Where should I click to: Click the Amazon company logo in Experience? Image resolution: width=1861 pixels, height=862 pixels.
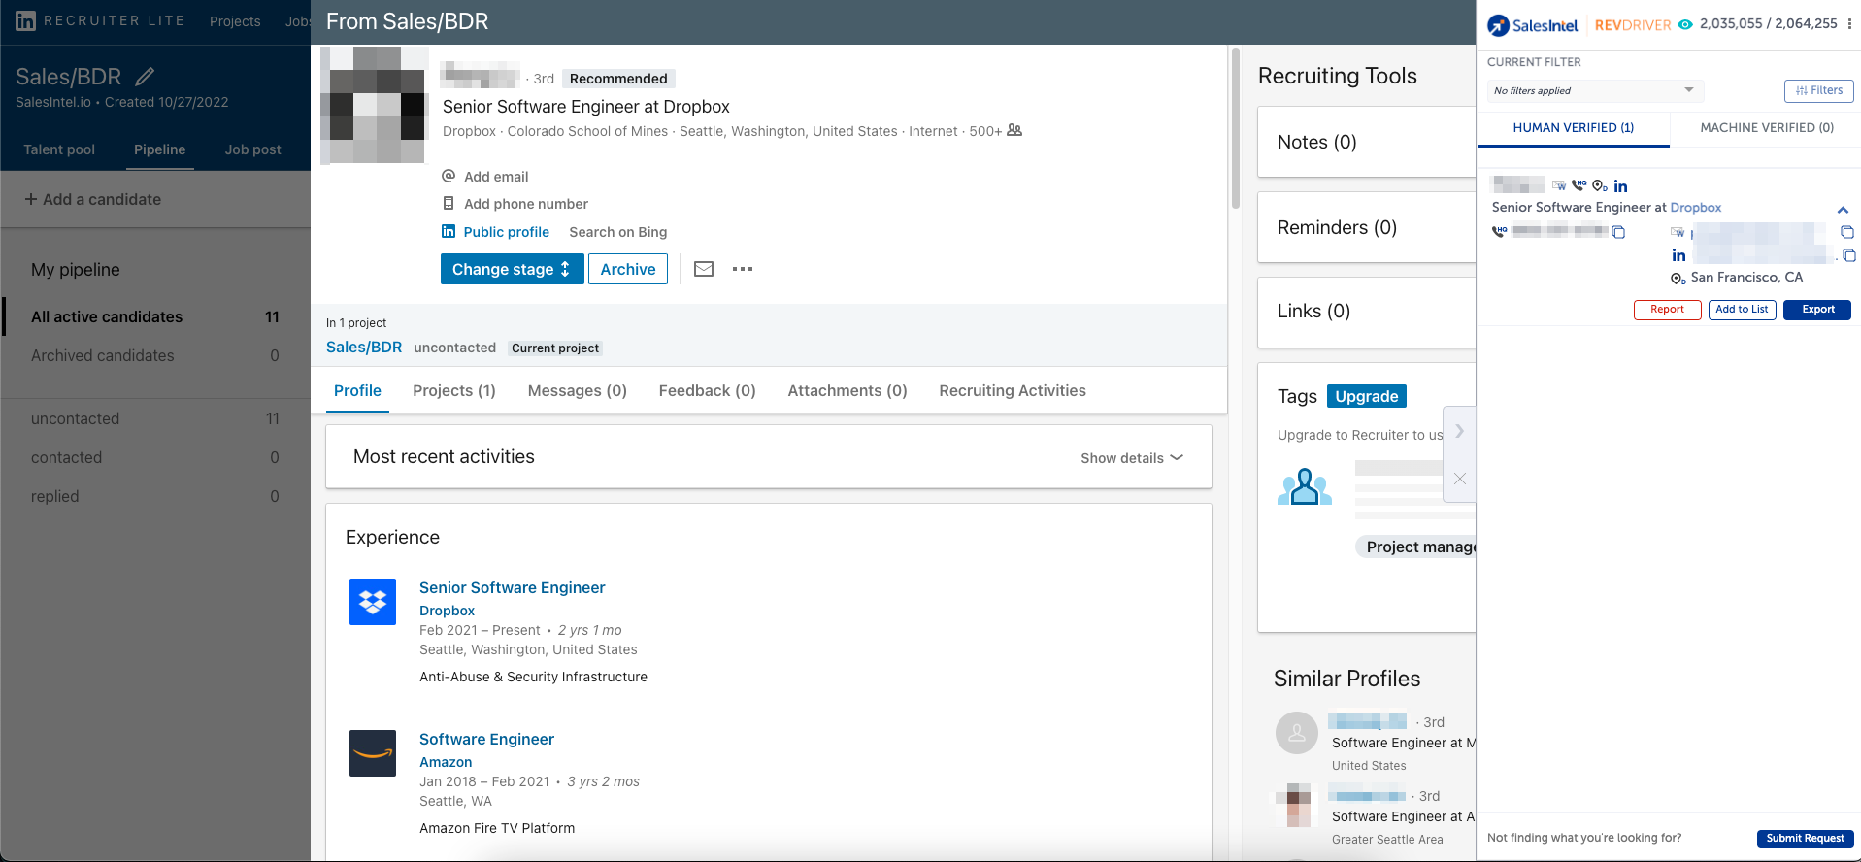[373, 753]
